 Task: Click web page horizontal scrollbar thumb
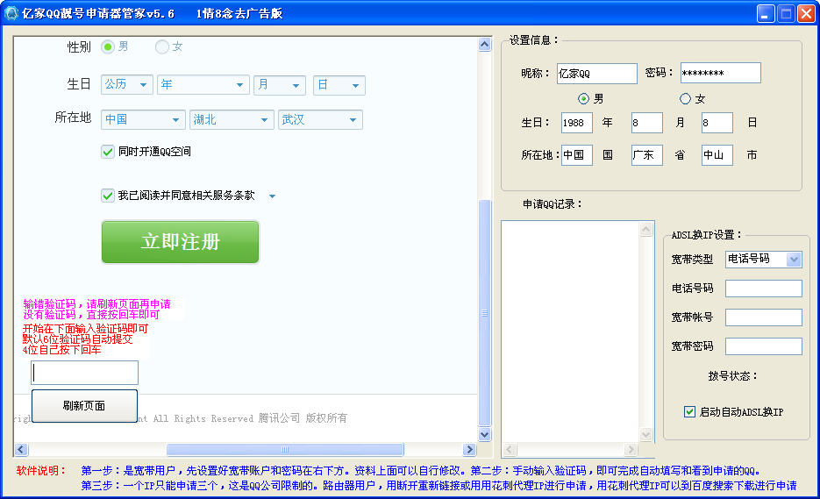coord(285,449)
